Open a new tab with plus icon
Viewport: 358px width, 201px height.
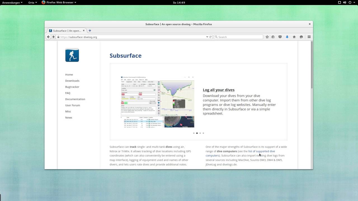(90, 31)
